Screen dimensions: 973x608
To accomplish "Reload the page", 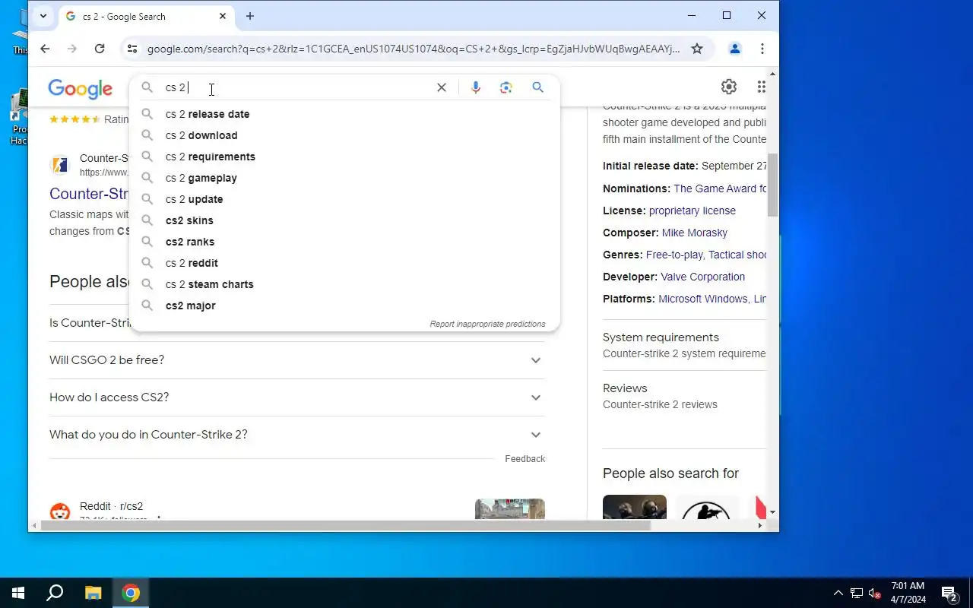I will pyautogui.click(x=100, y=49).
